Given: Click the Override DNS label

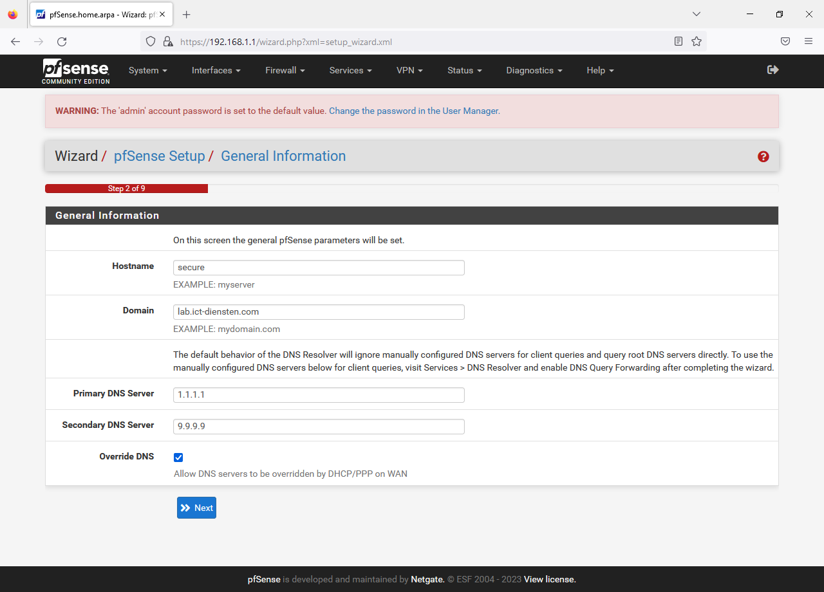Looking at the screenshot, I should (126, 456).
